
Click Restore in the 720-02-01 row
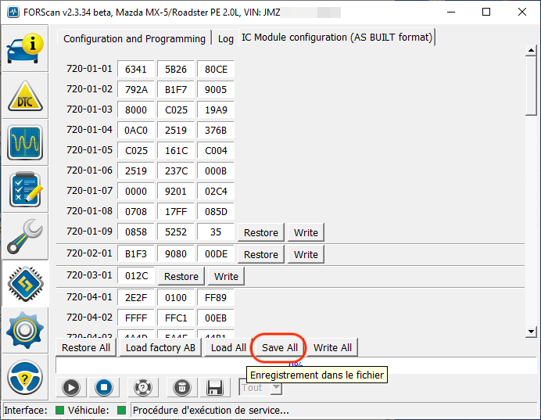pos(261,254)
